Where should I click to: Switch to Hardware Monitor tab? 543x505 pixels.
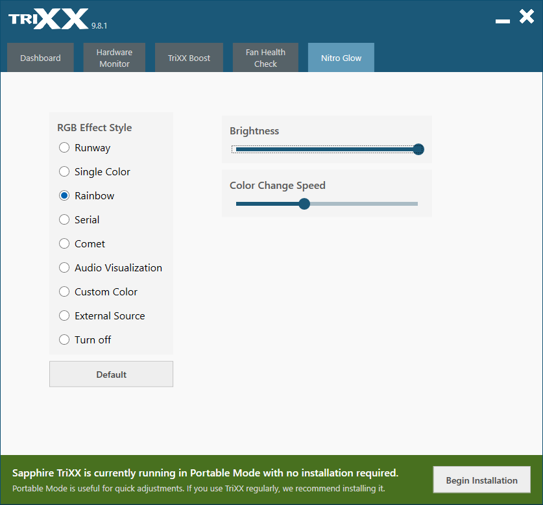point(114,58)
